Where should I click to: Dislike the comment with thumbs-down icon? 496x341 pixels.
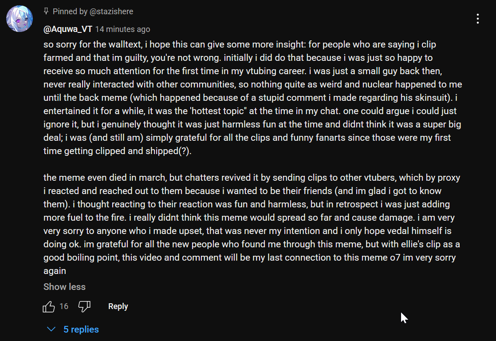point(84,306)
